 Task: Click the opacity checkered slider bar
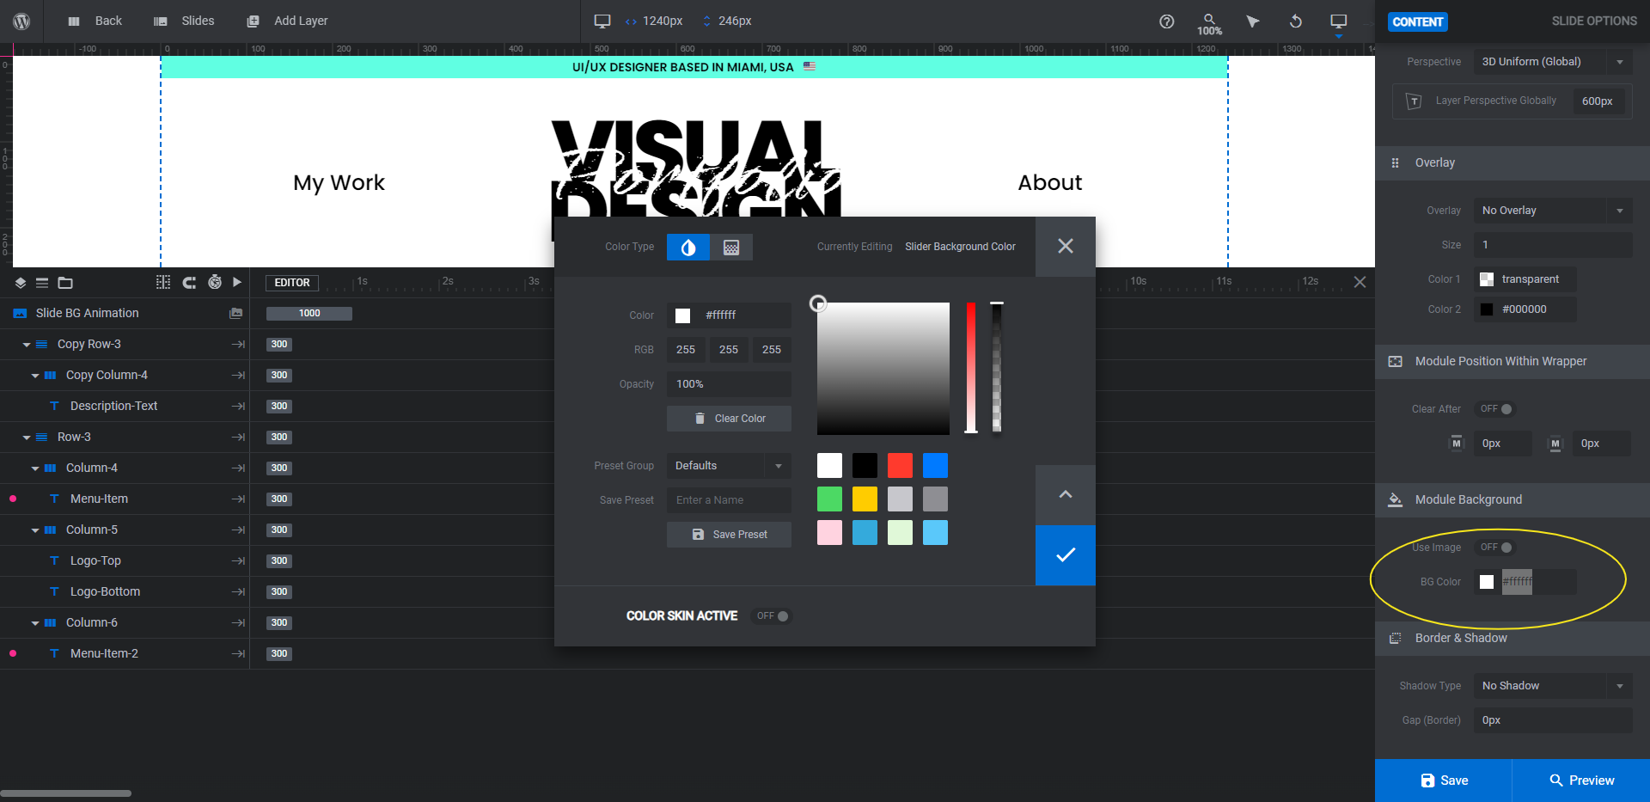997,368
